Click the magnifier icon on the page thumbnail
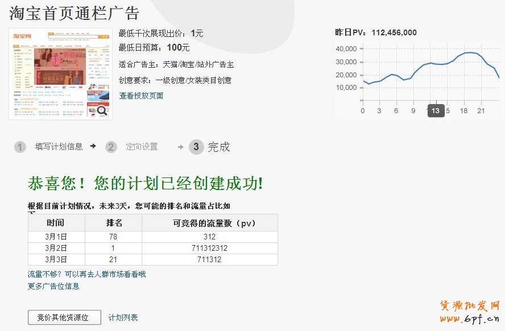Screen dimensions: 505x331 (x=102, y=111)
